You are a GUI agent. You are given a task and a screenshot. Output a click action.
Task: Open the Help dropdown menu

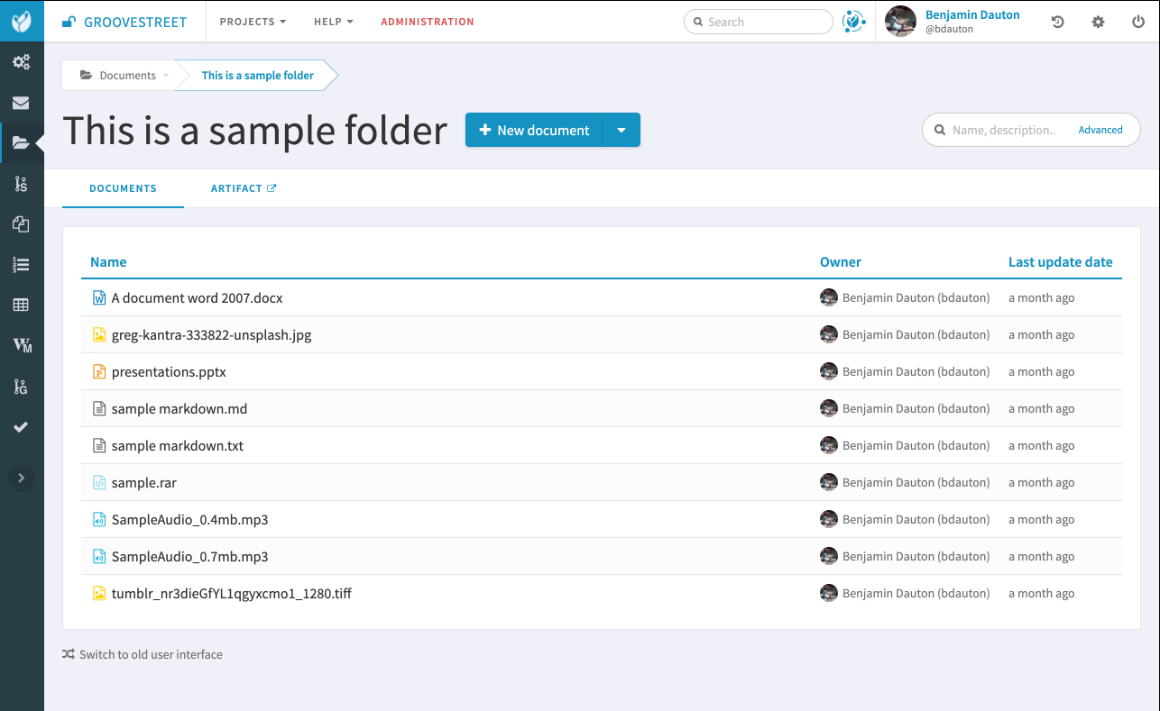[x=333, y=22]
